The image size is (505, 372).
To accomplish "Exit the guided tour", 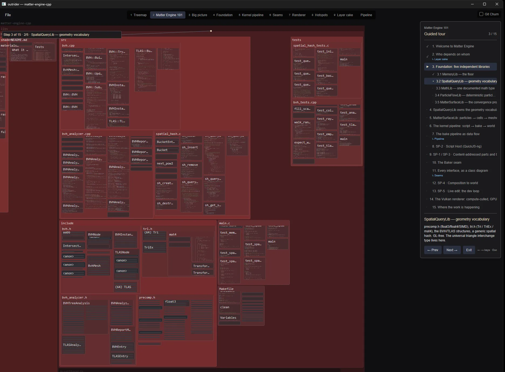I will tap(469, 250).
